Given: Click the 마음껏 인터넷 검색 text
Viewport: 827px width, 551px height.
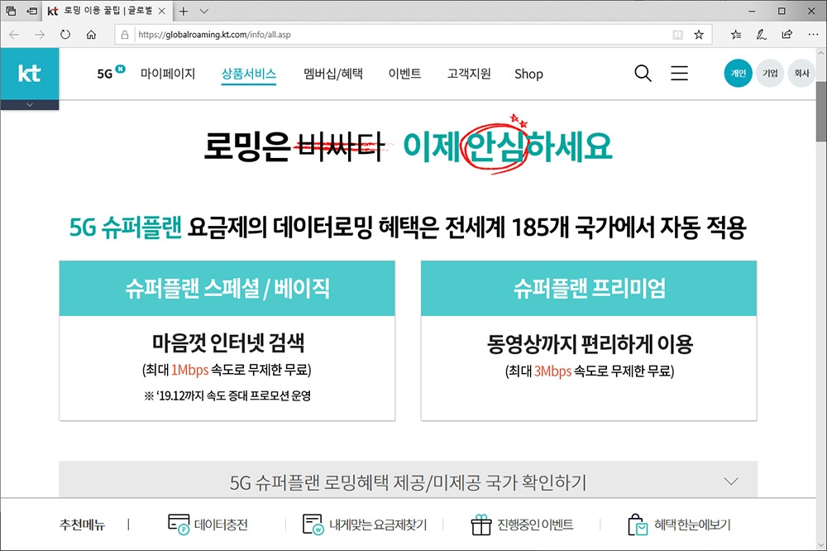Looking at the screenshot, I should [228, 343].
